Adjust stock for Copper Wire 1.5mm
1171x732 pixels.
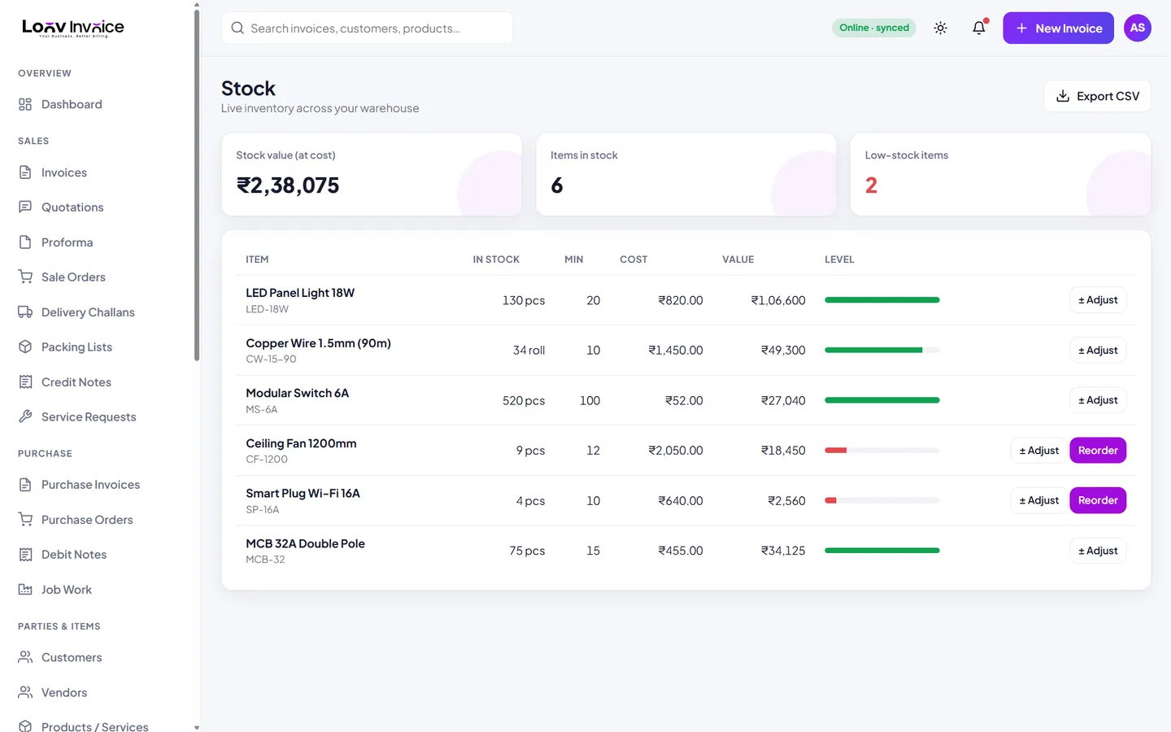tap(1098, 351)
